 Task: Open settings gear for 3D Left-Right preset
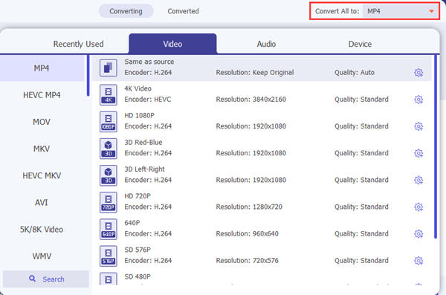[x=418, y=180]
